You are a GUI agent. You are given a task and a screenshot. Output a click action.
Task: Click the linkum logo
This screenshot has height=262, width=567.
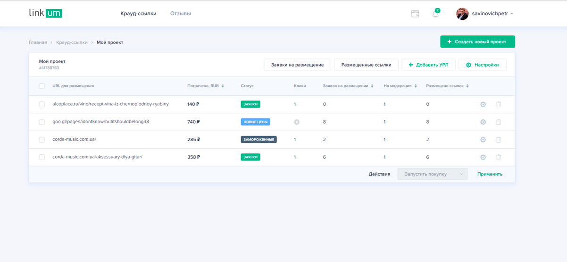point(45,13)
